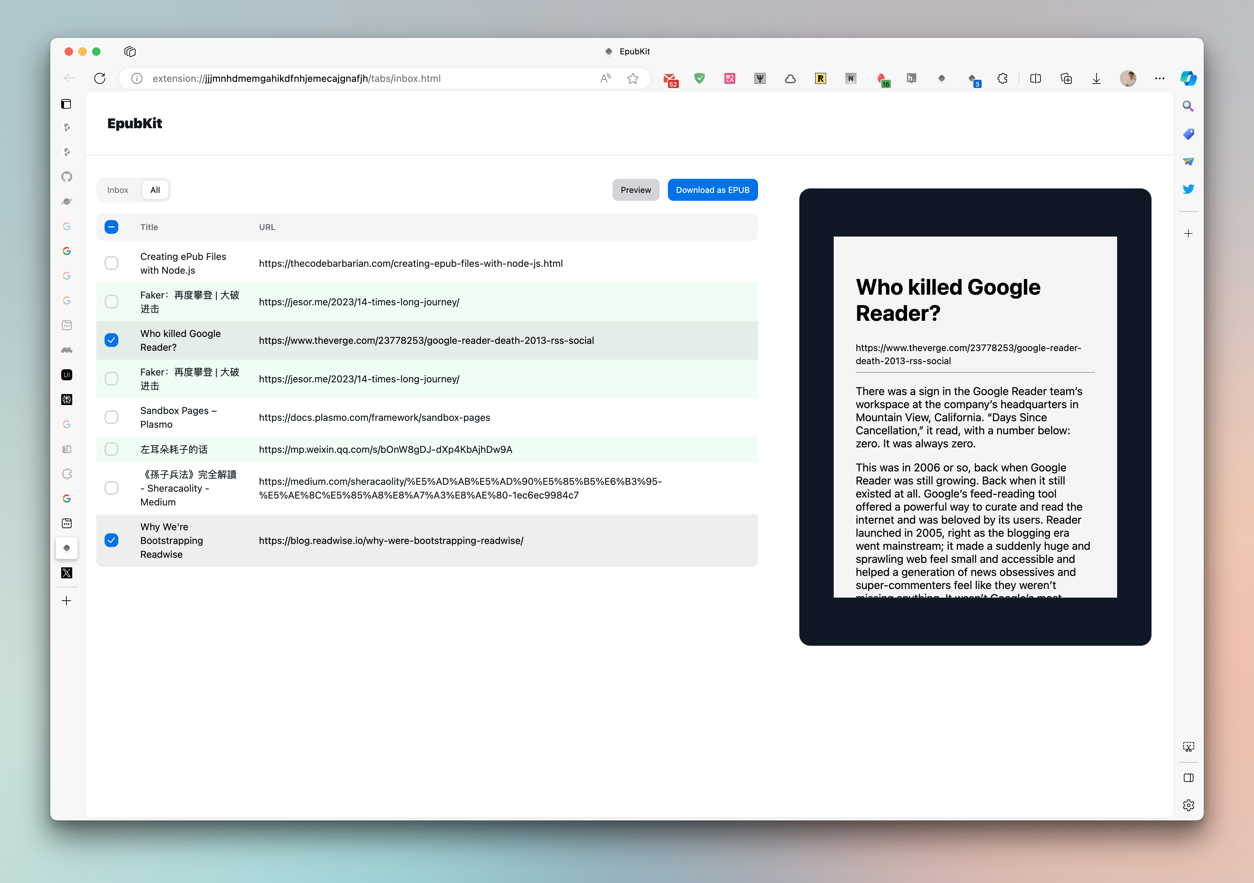Open the browser three-dots menu
This screenshot has height=883, width=1254.
pos(1159,78)
